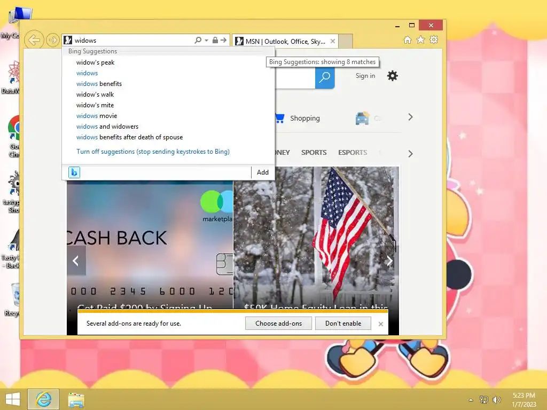Screen dimensions: 547x410
Task: Dismiss the add-ons notification bar
Action: [381, 324]
